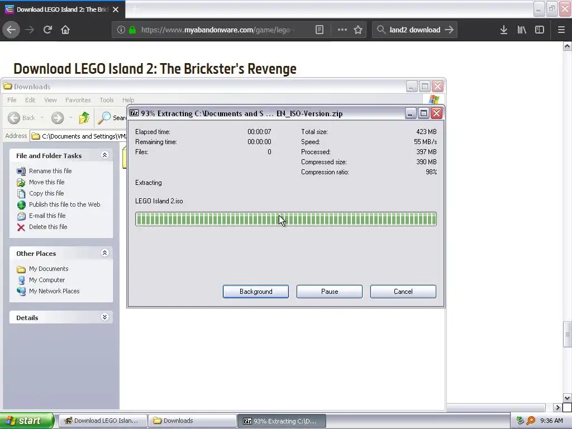Open File menu in Downloads window

[x=12, y=100]
